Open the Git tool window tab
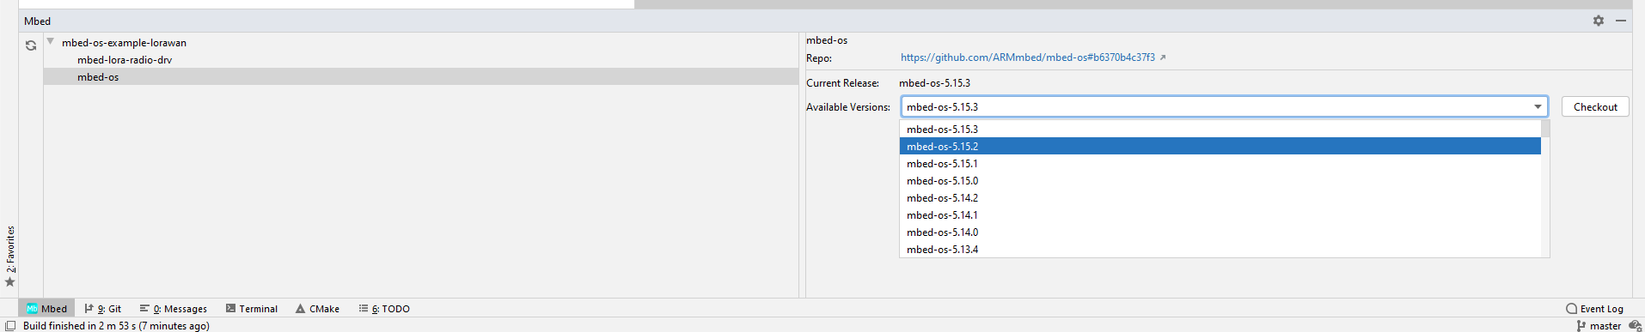This screenshot has height=332, width=1645. click(103, 309)
